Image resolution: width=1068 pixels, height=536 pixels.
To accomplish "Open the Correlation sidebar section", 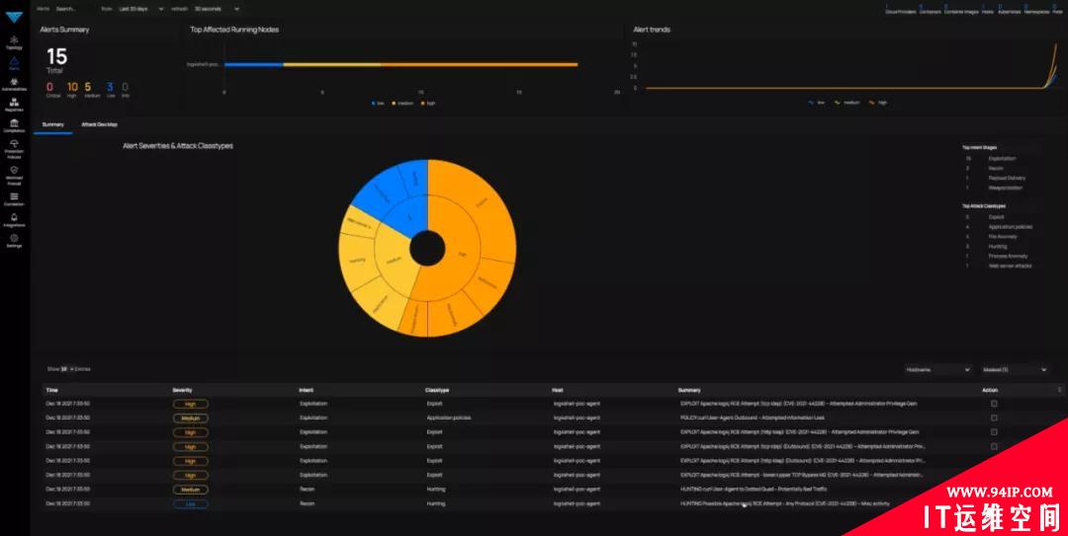I will pyautogui.click(x=14, y=198).
